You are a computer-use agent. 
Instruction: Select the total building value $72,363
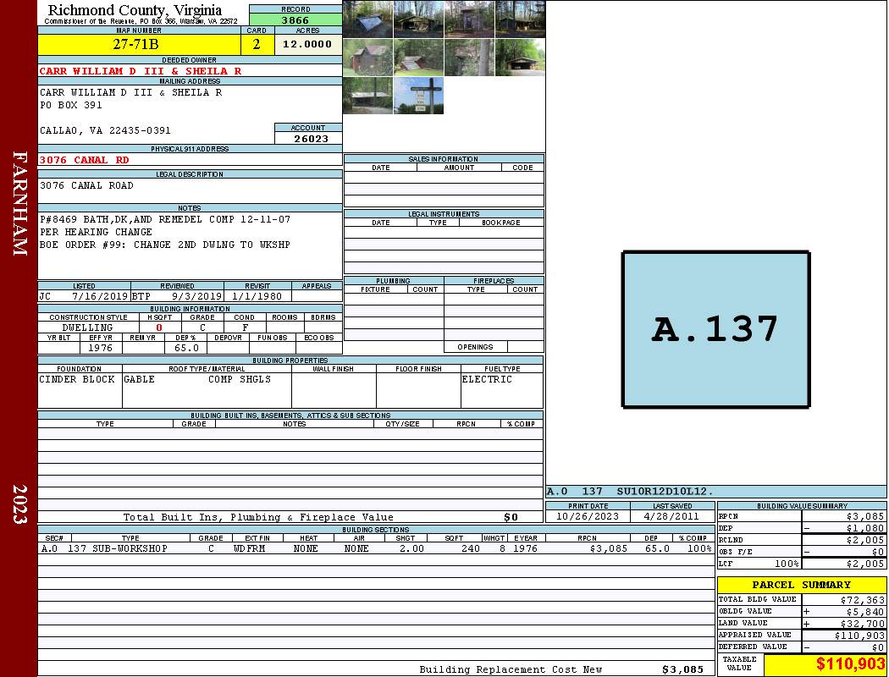click(862, 600)
